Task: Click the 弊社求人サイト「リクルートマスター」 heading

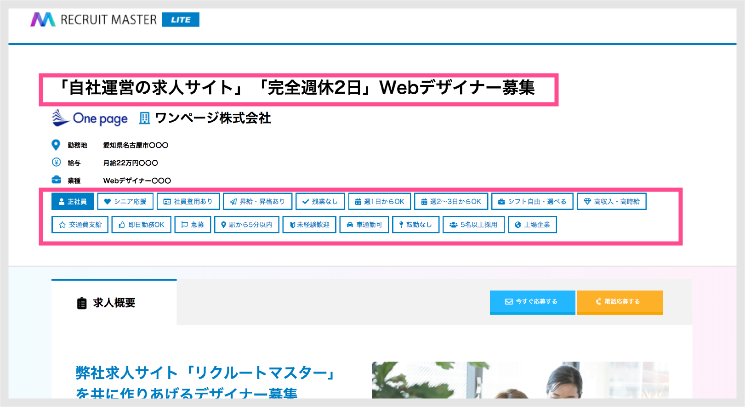Action: 205,373
